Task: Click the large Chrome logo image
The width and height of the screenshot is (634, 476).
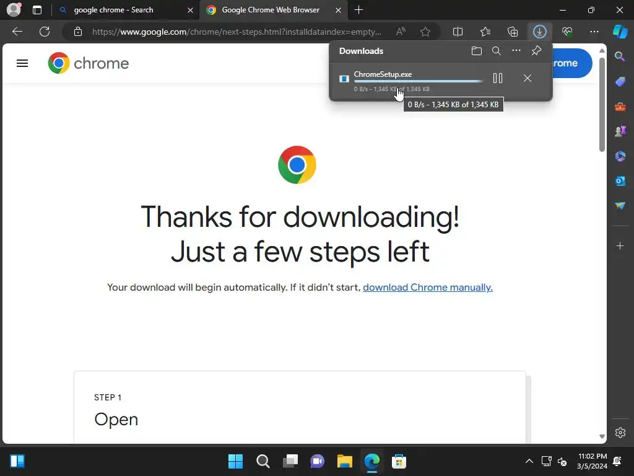Action: [x=297, y=165]
